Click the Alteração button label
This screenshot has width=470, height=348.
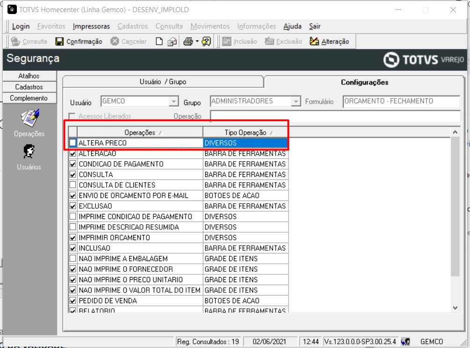(335, 42)
